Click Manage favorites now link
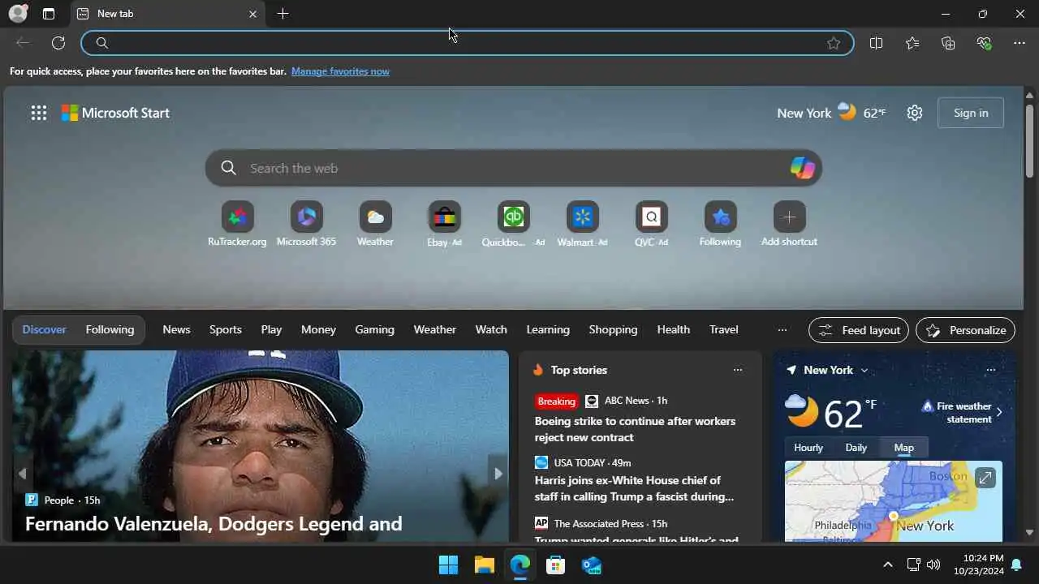This screenshot has width=1039, height=584. tap(340, 71)
